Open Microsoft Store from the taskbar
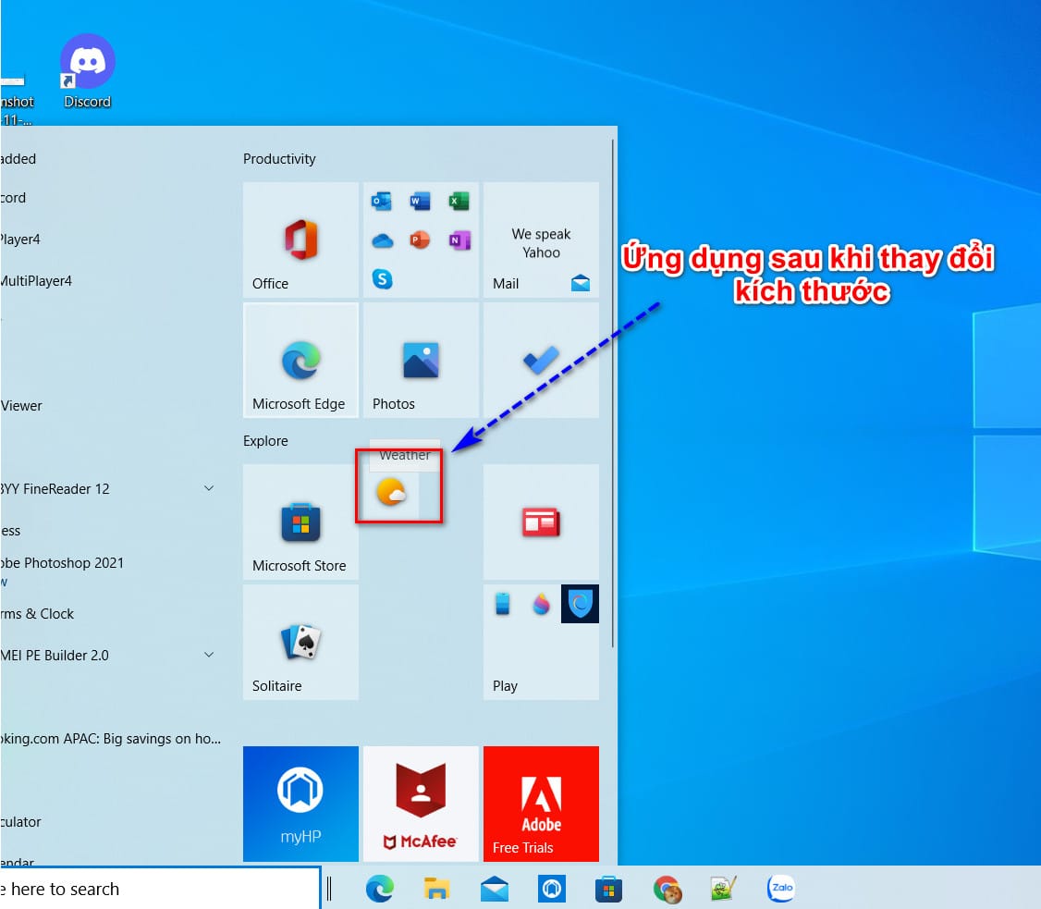Screen dimensions: 1041x909 point(609,889)
